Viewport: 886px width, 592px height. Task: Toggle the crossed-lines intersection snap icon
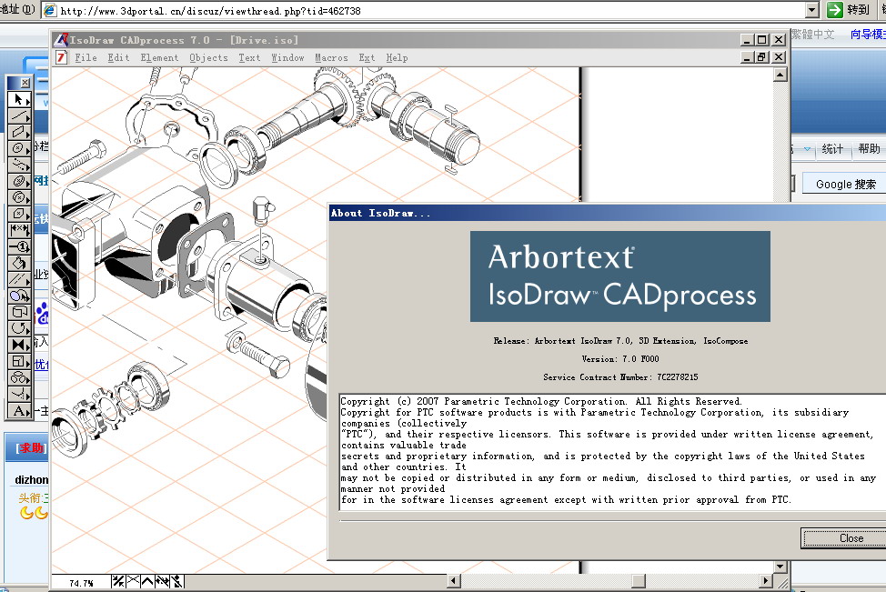click(x=133, y=581)
